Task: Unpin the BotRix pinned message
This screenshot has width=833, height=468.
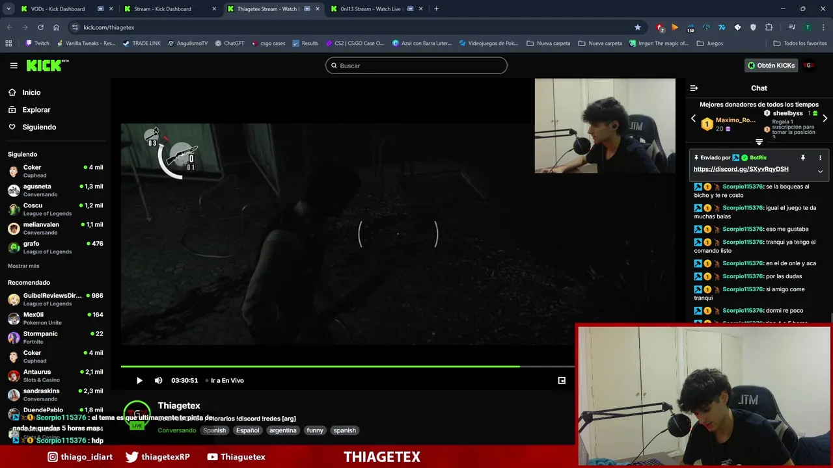Action: point(802,158)
